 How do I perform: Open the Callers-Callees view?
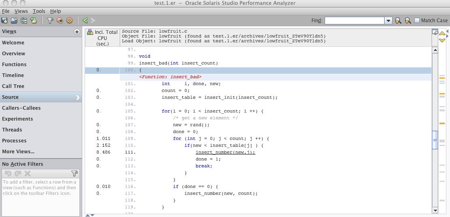point(41,108)
